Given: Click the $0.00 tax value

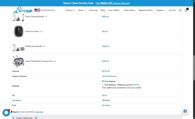Looking at the screenshot, I should (104, 95).
